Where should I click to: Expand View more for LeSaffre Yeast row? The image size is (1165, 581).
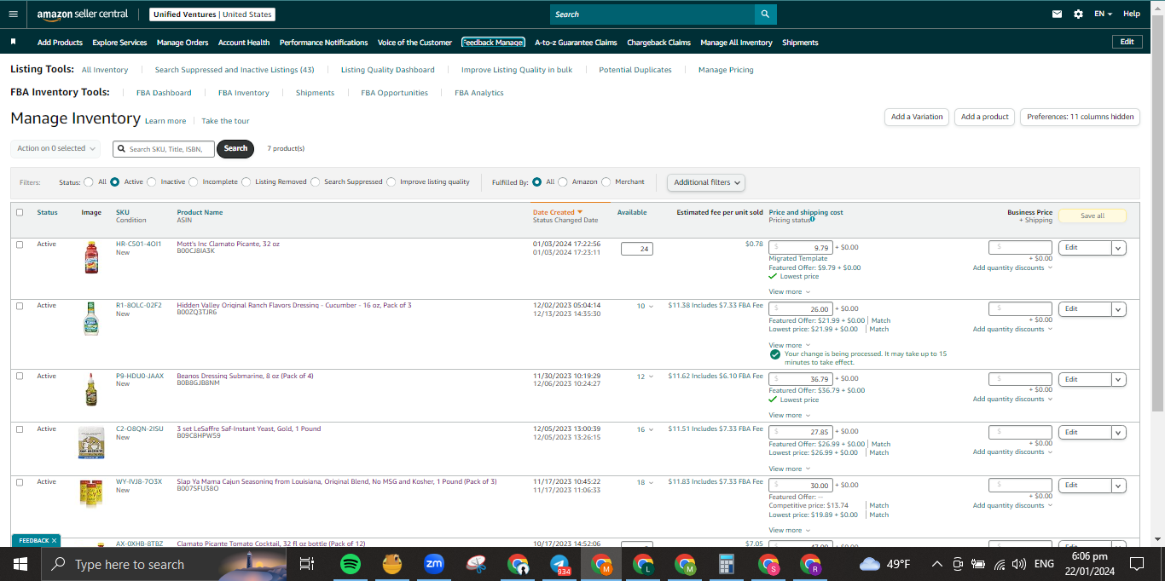(789, 469)
